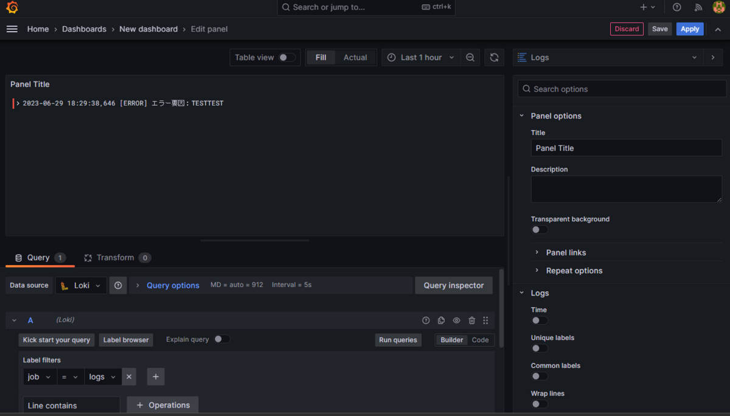Open the hamburger navigation menu

12,29
